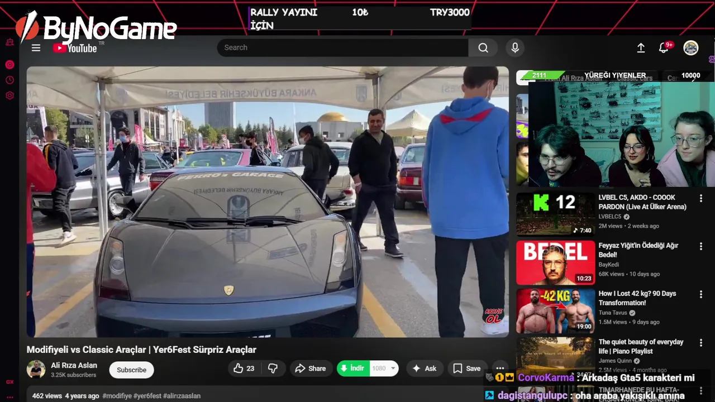Dislike the video with thumbs down
The width and height of the screenshot is (715, 402).
pyautogui.click(x=273, y=368)
